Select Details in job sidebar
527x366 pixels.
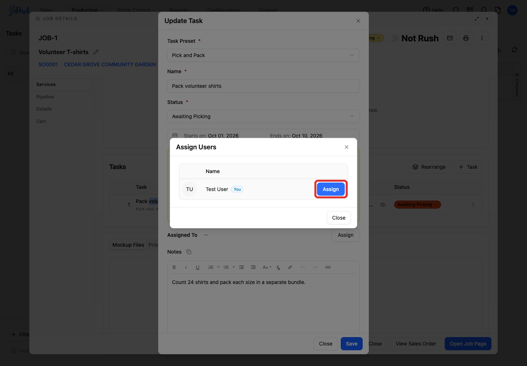tap(44, 109)
